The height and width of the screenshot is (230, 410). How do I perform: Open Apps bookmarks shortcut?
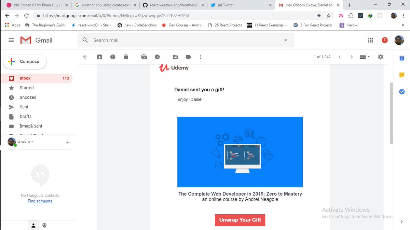(x=13, y=25)
